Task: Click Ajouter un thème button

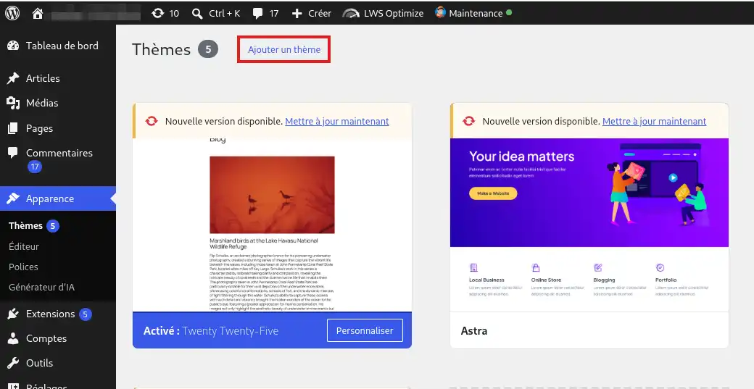Action: pyautogui.click(x=283, y=49)
